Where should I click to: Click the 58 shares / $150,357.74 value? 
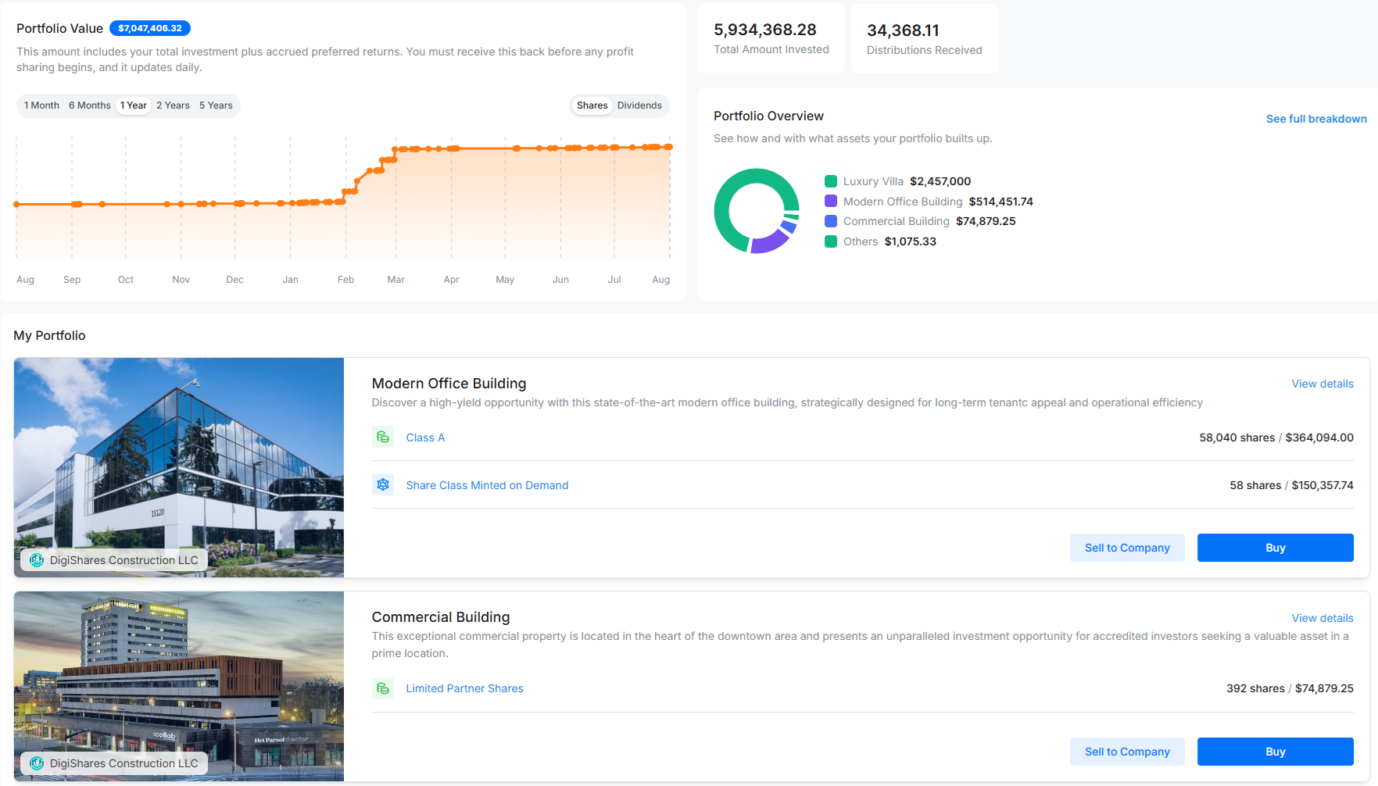pos(1291,485)
